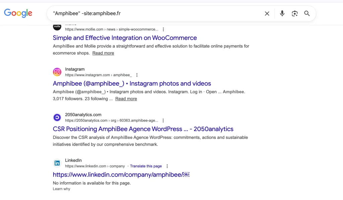Click the mollie.com URL breadcrumb
The height and width of the screenshot is (200, 343).
112,29
